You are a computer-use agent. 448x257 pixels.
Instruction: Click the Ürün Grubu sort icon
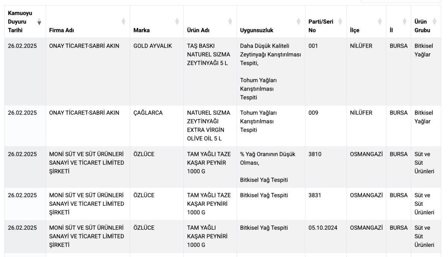pos(434,22)
